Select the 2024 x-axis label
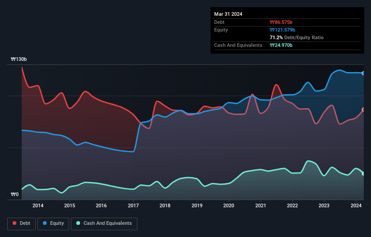Screen dimensions: 371x237 (356, 205)
